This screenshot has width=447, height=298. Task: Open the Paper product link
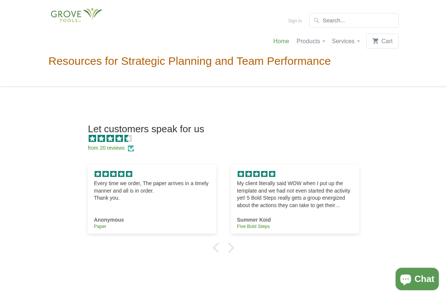[100, 226]
